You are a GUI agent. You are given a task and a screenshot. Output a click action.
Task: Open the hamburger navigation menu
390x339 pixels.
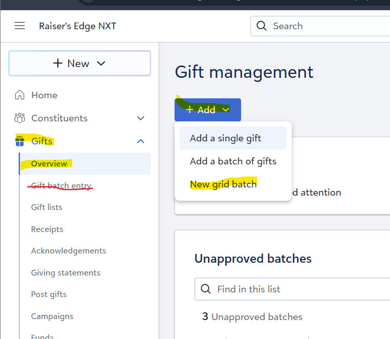click(x=19, y=26)
